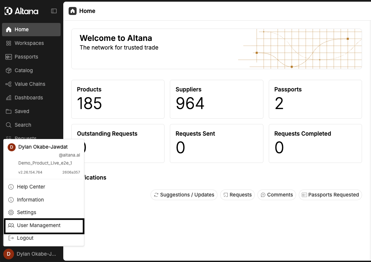
Task: Click the @altana.ai email text
Action: coord(69,155)
